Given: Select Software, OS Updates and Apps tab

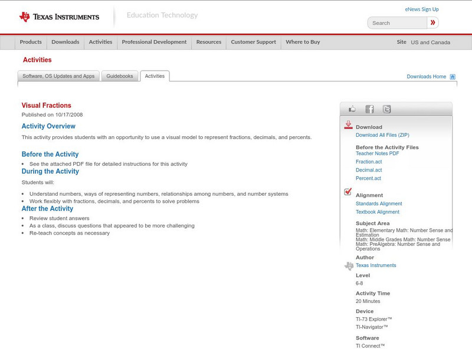Looking at the screenshot, I should pos(58,76).
